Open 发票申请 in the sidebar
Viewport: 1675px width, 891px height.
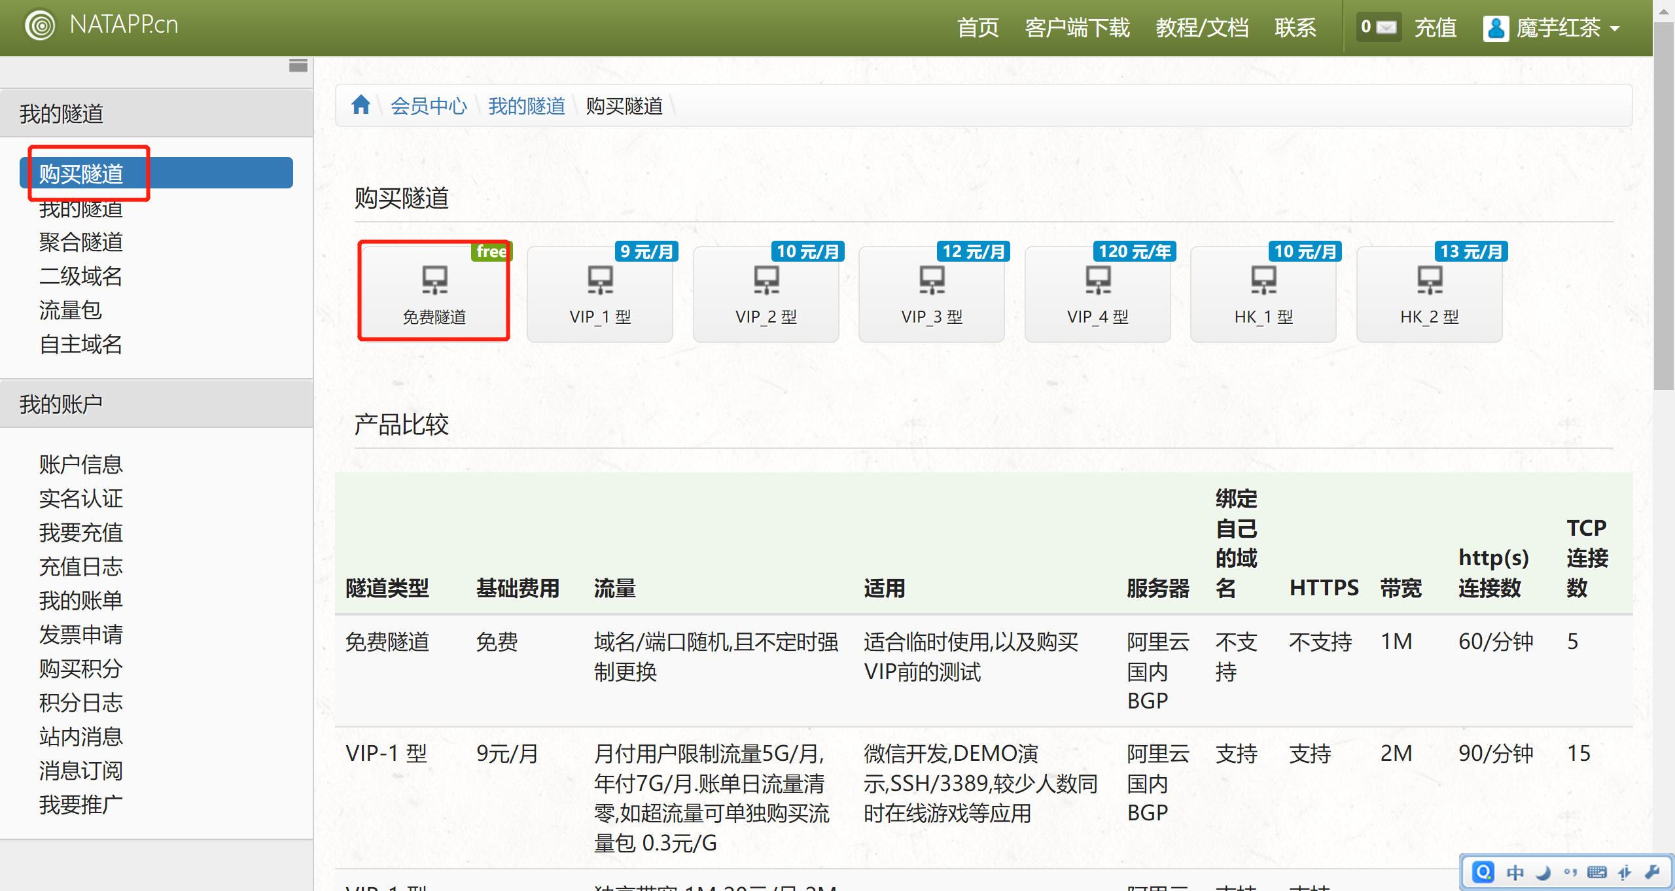click(x=81, y=635)
